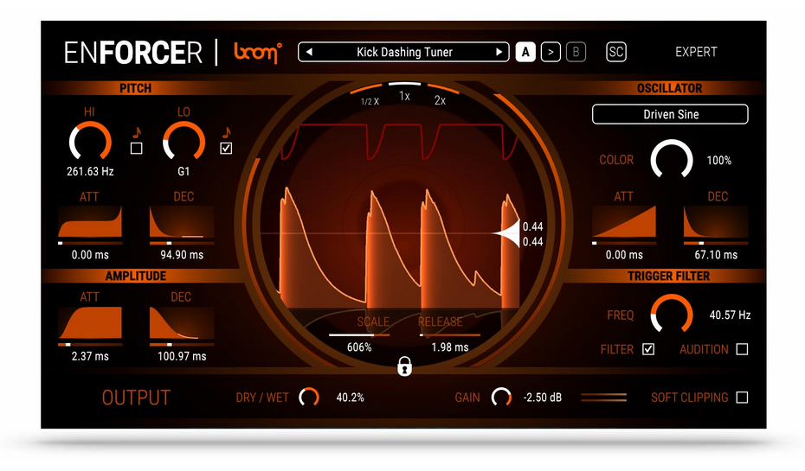Screen dimensions: 805x471
Task: Click the 261.63 Hz pitch value
Action: [x=90, y=171]
